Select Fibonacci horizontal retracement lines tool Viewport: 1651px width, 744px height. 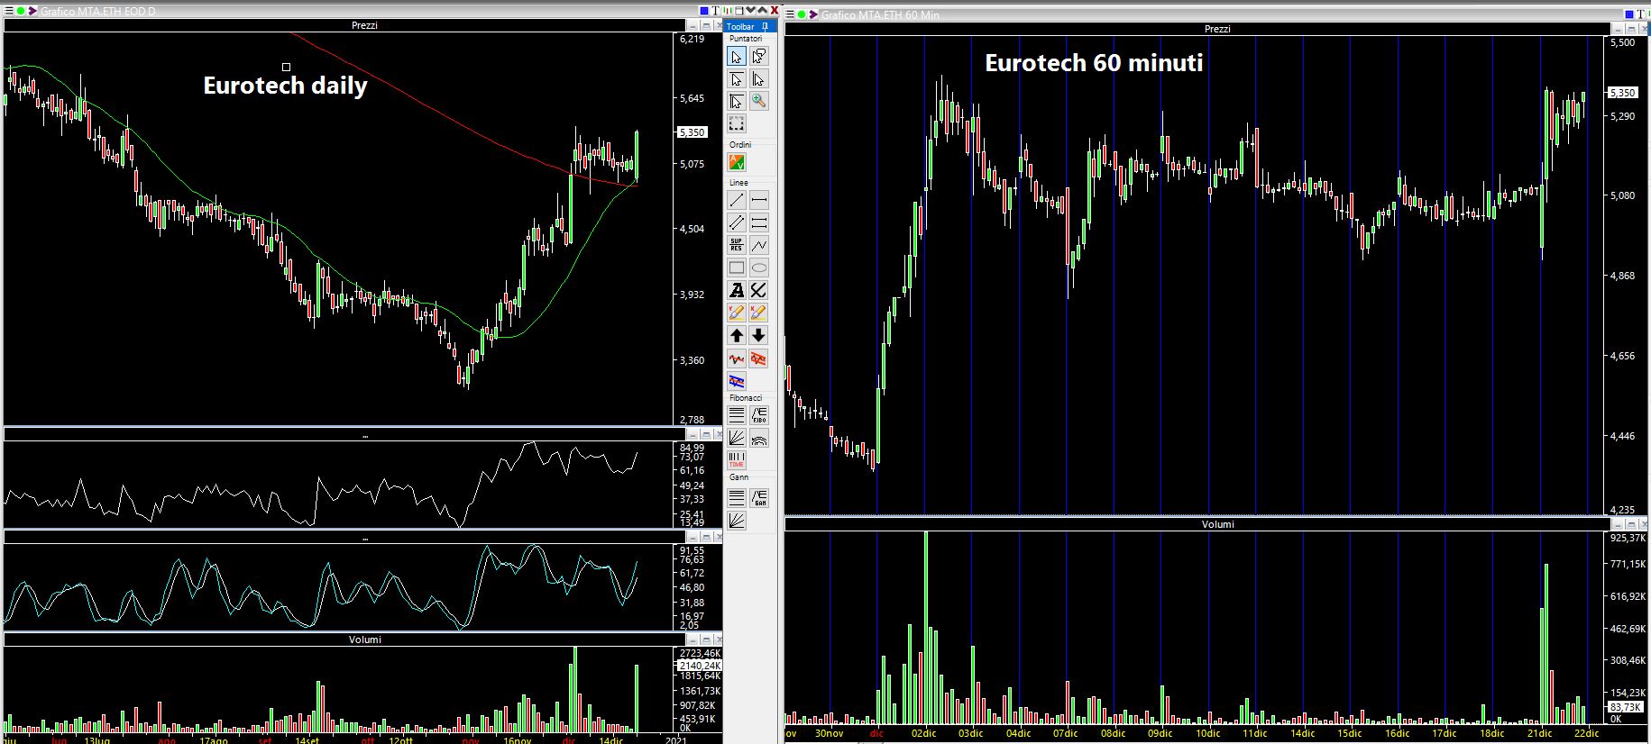click(x=737, y=415)
